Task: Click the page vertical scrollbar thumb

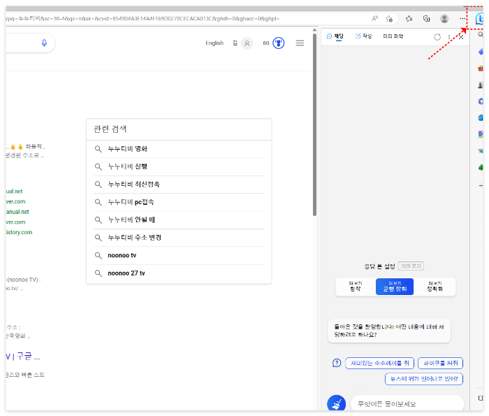Action: (x=314, y=124)
